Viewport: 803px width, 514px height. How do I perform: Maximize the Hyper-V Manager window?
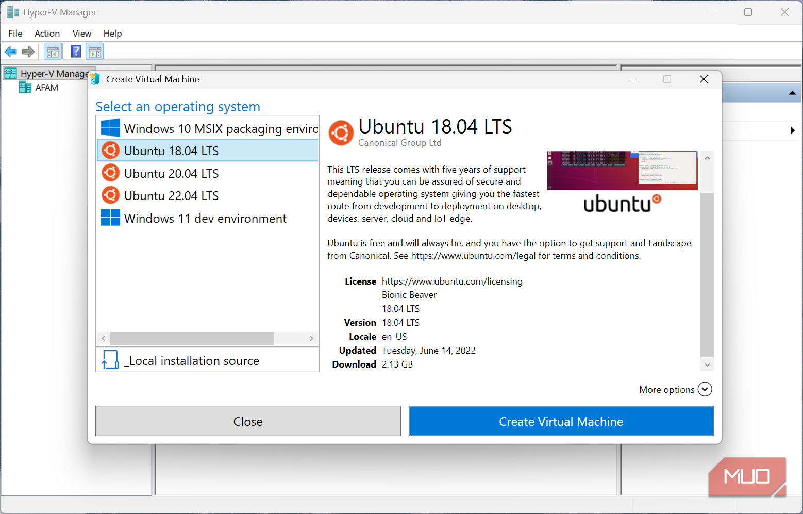click(748, 12)
